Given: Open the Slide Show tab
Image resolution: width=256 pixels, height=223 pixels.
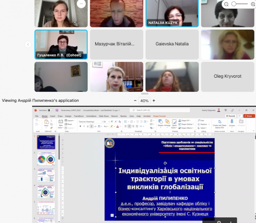Looking at the screenshot, I should [x=104, y=116].
